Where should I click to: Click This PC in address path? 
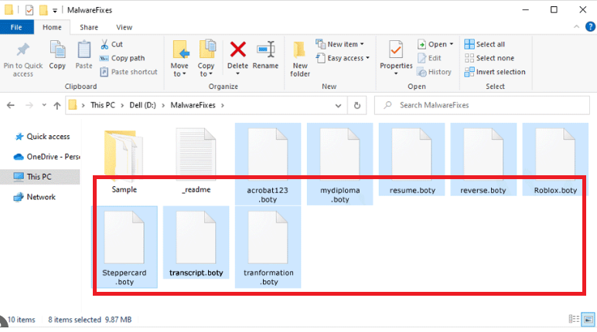click(x=103, y=105)
